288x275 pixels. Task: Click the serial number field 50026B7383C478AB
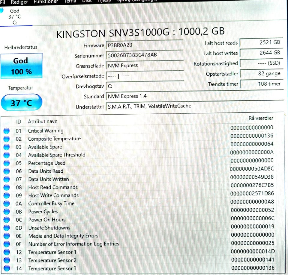click(x=145, y=55)
